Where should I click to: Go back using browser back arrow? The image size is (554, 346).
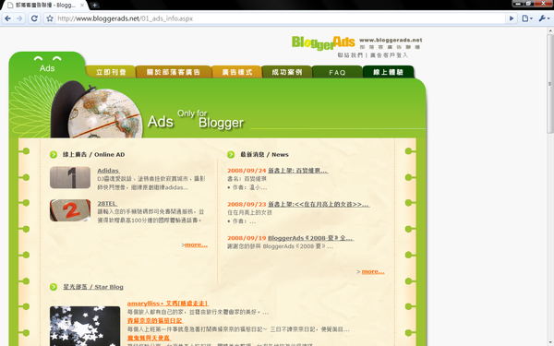(x=7, y=18)
